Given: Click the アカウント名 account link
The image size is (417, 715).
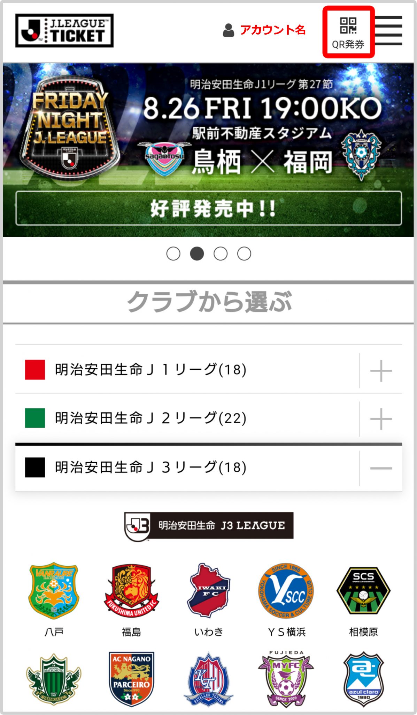Looking at the screenshot, I should pyautogui.click(x=273, y=30).
